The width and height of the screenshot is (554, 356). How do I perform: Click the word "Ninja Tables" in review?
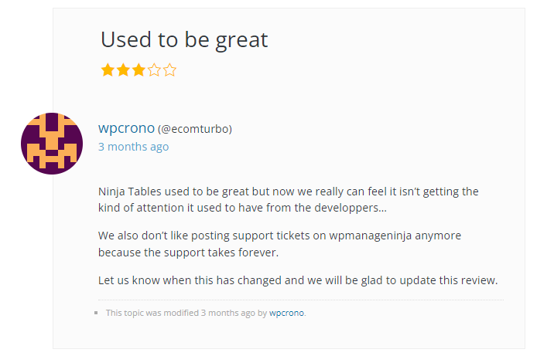[x=130, y=192]
